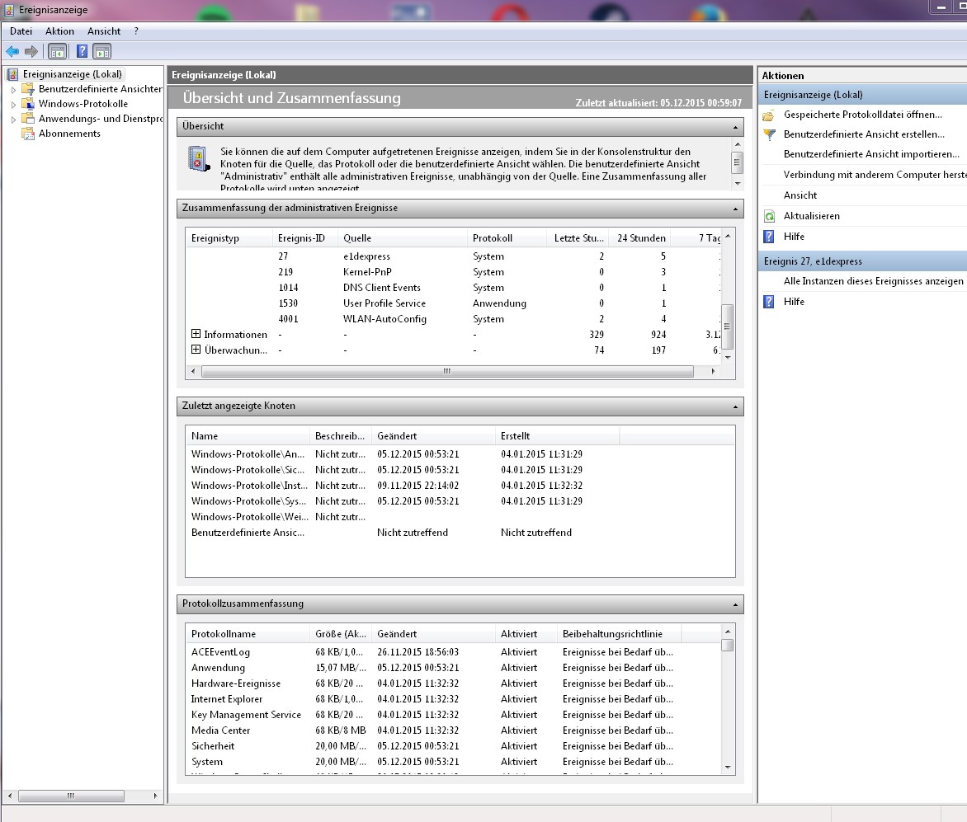967x822 pixels.
Task: Sort by the Protokollname column header
Action: (248, 633)
